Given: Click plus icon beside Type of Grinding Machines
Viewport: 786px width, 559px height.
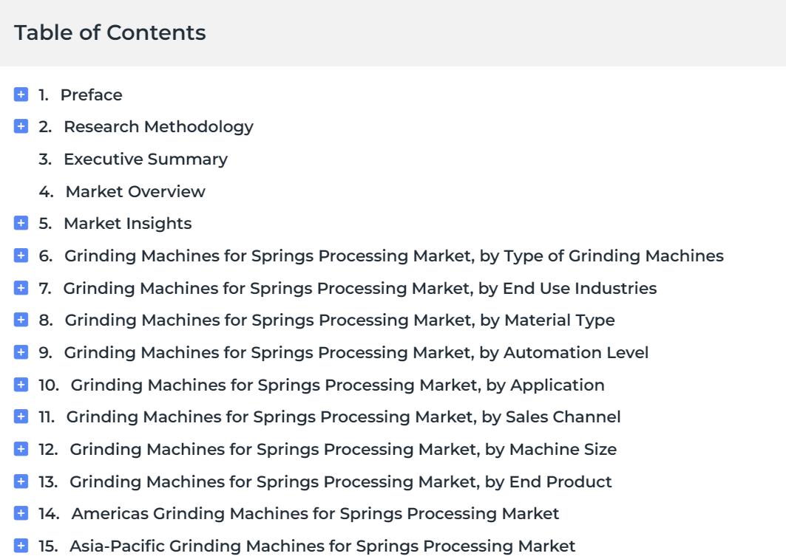Looking at the screenshot, I should coord(21,256).
